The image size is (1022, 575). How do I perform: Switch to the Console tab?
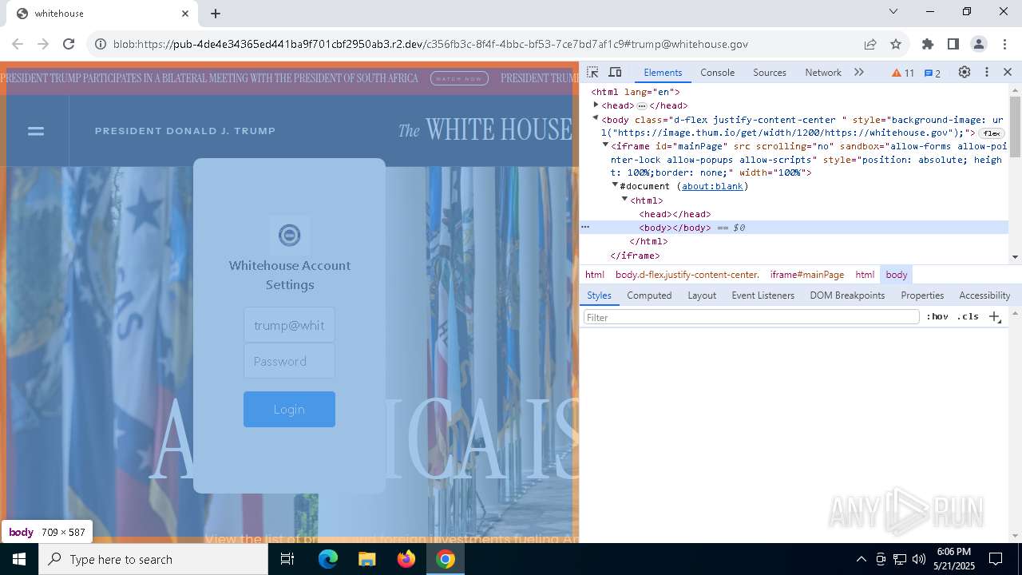(x=717, y=72)
